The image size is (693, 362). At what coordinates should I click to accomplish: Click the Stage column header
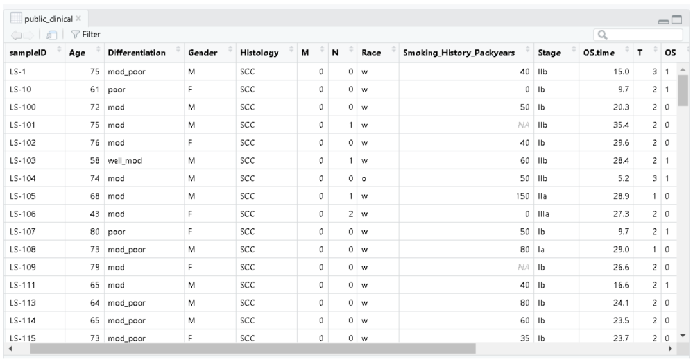(552, 51)
